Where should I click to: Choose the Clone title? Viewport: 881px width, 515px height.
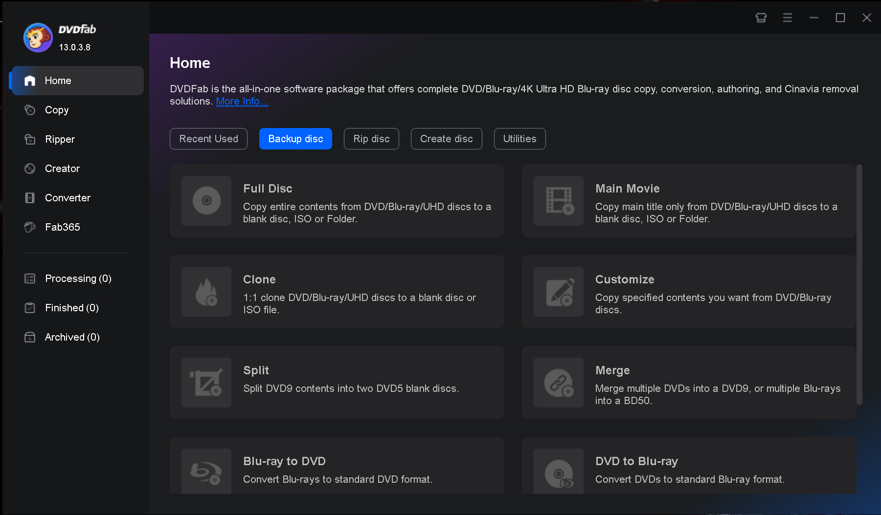click(x=259, y=279)
